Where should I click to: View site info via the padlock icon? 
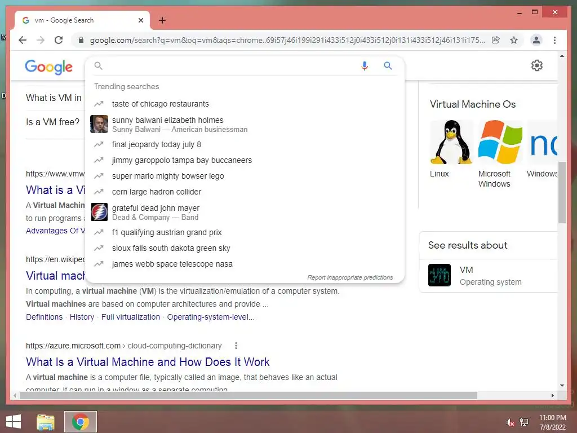tap(81, 40)
